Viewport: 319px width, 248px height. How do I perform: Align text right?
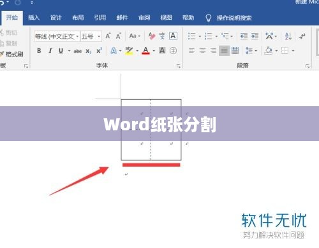pos(213,50)
